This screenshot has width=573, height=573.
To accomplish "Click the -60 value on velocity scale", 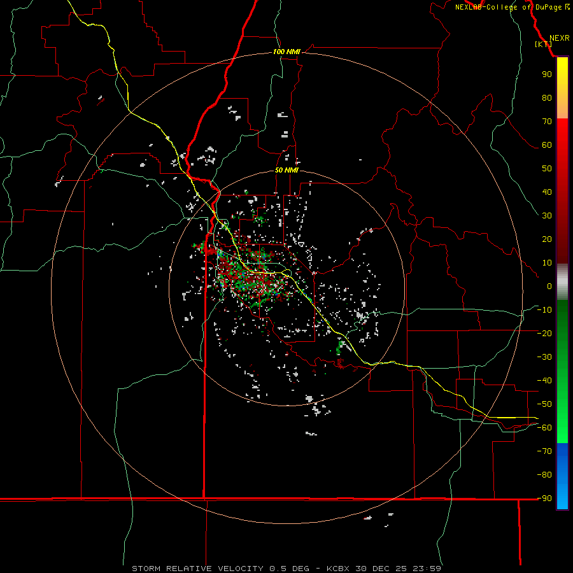I will (x=544, y=428).
